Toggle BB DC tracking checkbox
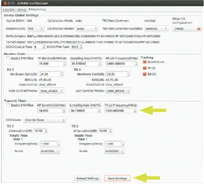204x184 pixels. point(144,74)
